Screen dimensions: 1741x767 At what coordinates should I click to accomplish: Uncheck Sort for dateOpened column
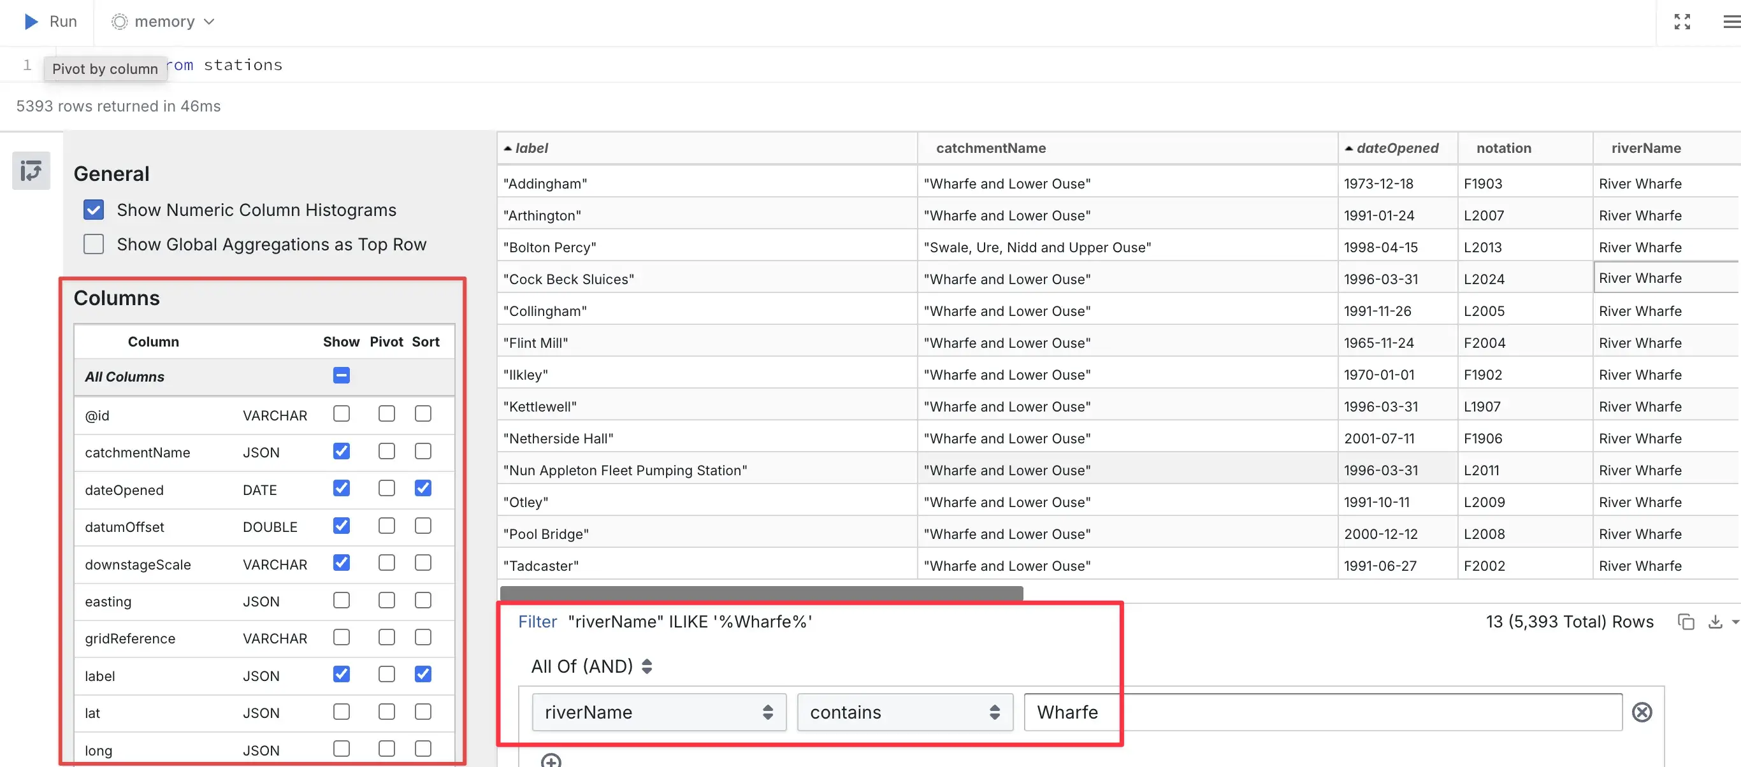(x=423, y=488)
